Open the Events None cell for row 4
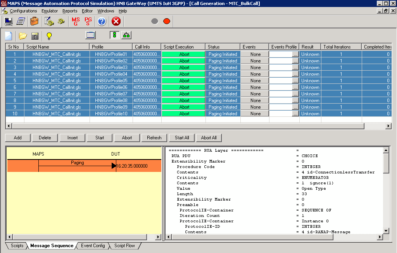Image resolution: width=397 pixels, height=253 pixels. coord(255,74)
